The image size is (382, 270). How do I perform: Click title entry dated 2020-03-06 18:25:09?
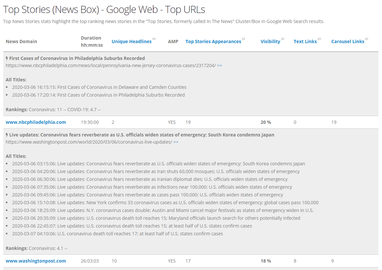click(163, 211)
